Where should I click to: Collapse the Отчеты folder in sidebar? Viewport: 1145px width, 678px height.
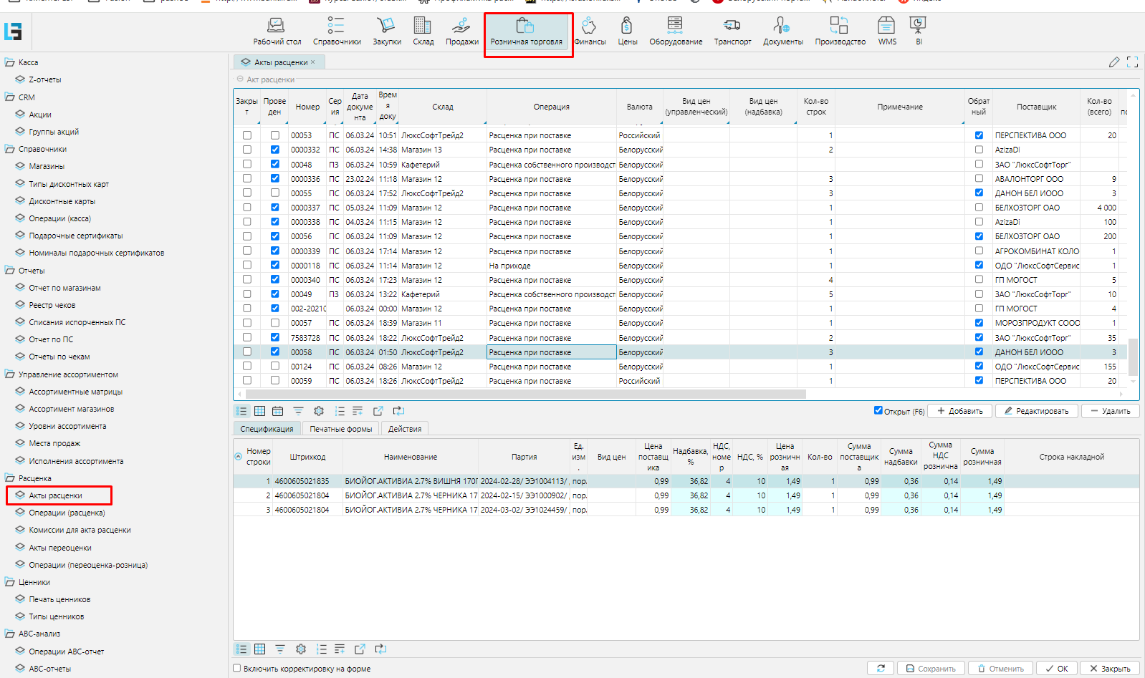click(x=10, y=270)
